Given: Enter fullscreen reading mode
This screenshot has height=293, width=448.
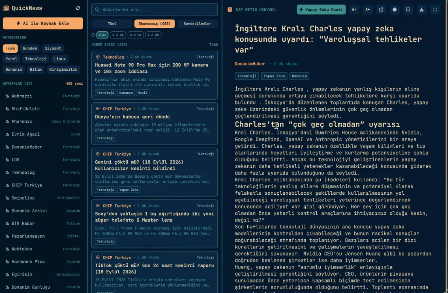Looking at the screenshot, I should click(x=435, y=10).
